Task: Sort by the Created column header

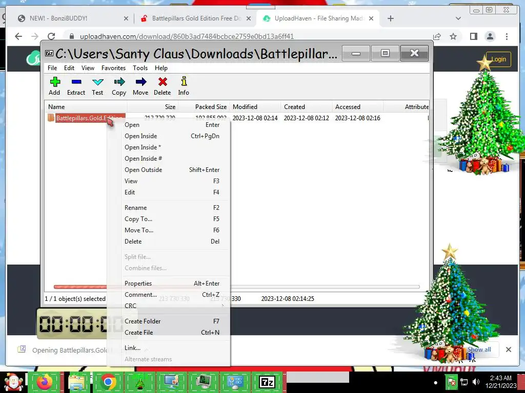Action: 307,107
